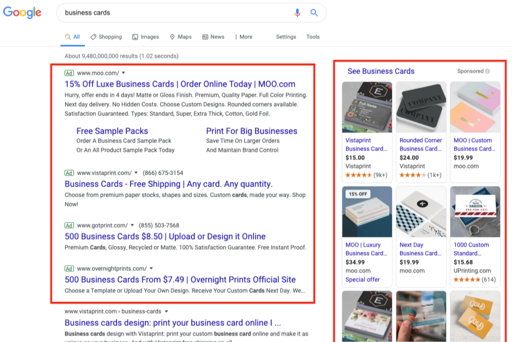
Task: Click the Google logo
Action: click(22, 13)
